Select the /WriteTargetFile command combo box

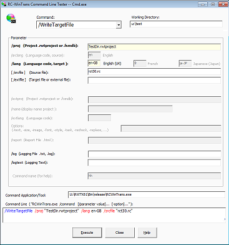tap(79, 25)
